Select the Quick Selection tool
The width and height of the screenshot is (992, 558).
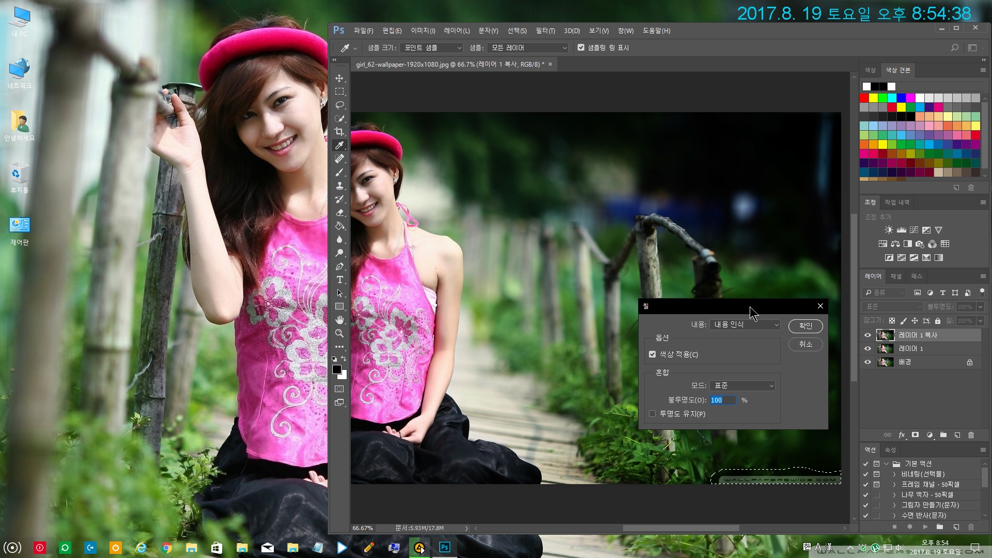click(x=339, y=119)
